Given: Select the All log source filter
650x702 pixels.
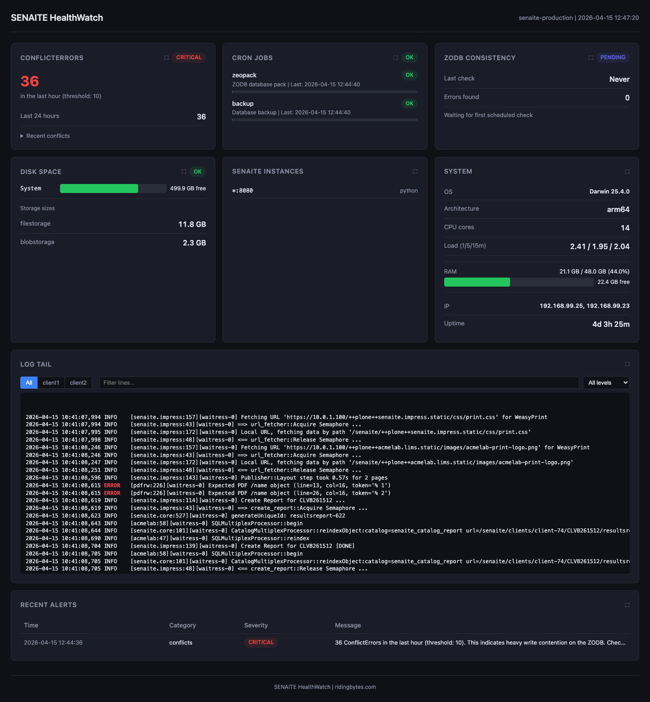Looking at the screenshot, I should pyautogui.click(x=28, y=382).
